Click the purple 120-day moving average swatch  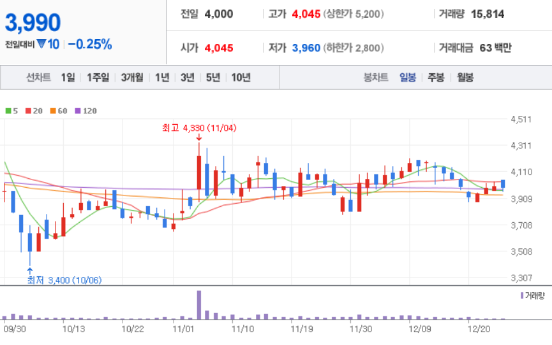78,111
